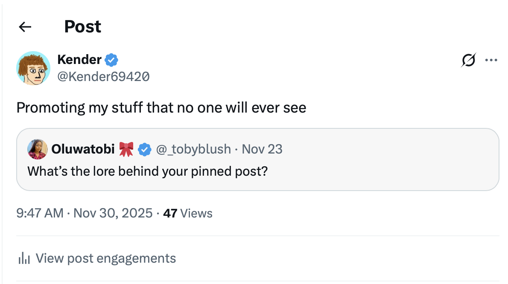Click the @_tobyblush handle
Screen dimensions: 508x284
pos(193,149)
